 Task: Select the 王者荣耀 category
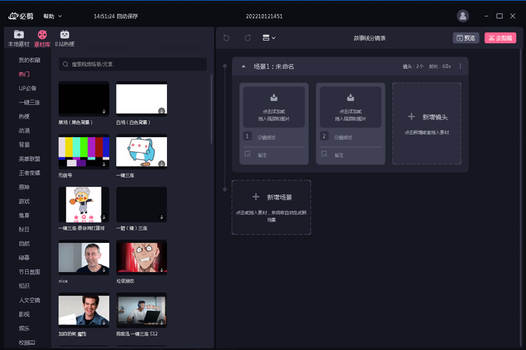click(29, 173)
